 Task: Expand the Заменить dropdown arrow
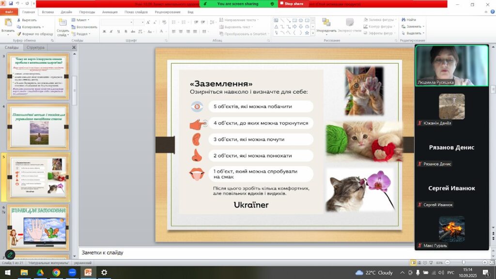pyautogui.click(x=423, y=27)
